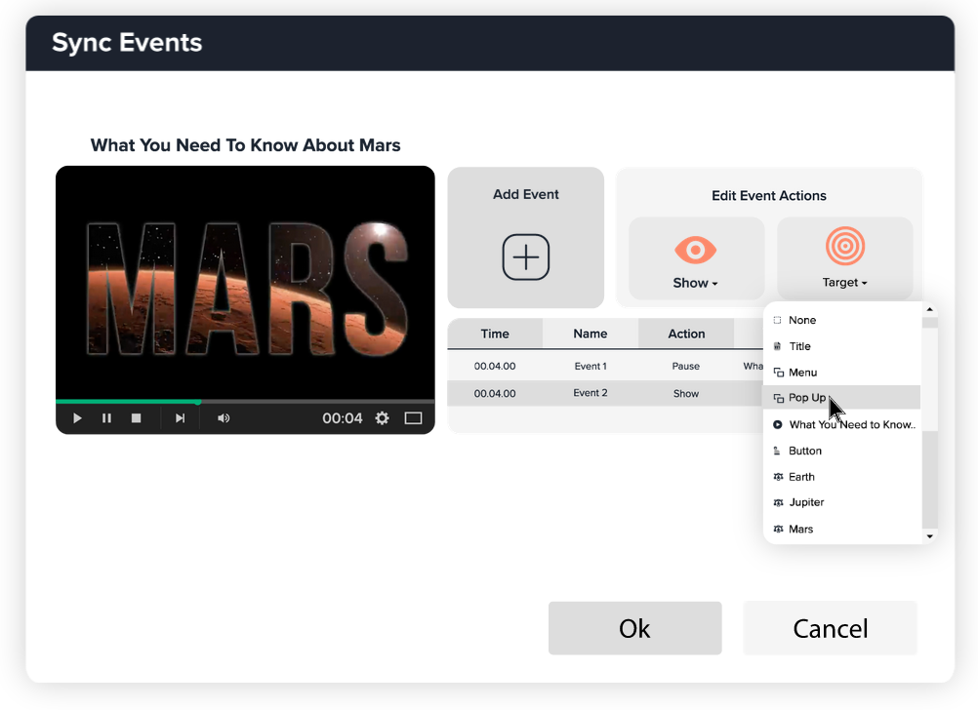The height and width of the screenshot is (710, 978).
Task: Sort by the Time column header
Action: point(495,334)
